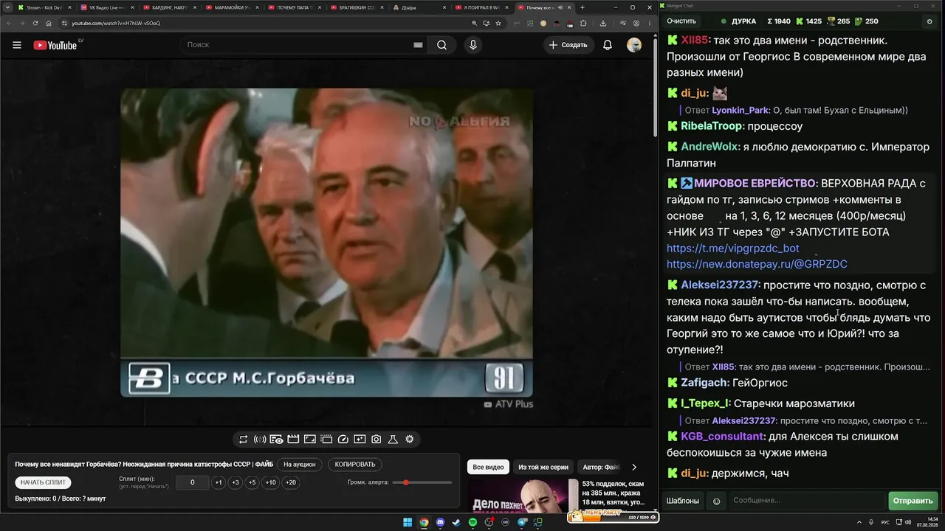Click the broadcast signal icon in player toolbar
The image size is (945, 531).
[x=260, y=440]
